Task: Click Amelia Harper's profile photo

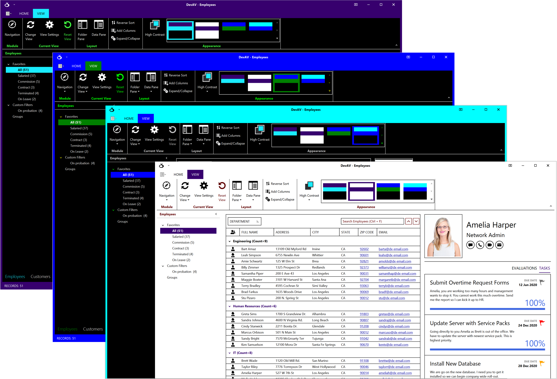Action: (x=443, y=236)
